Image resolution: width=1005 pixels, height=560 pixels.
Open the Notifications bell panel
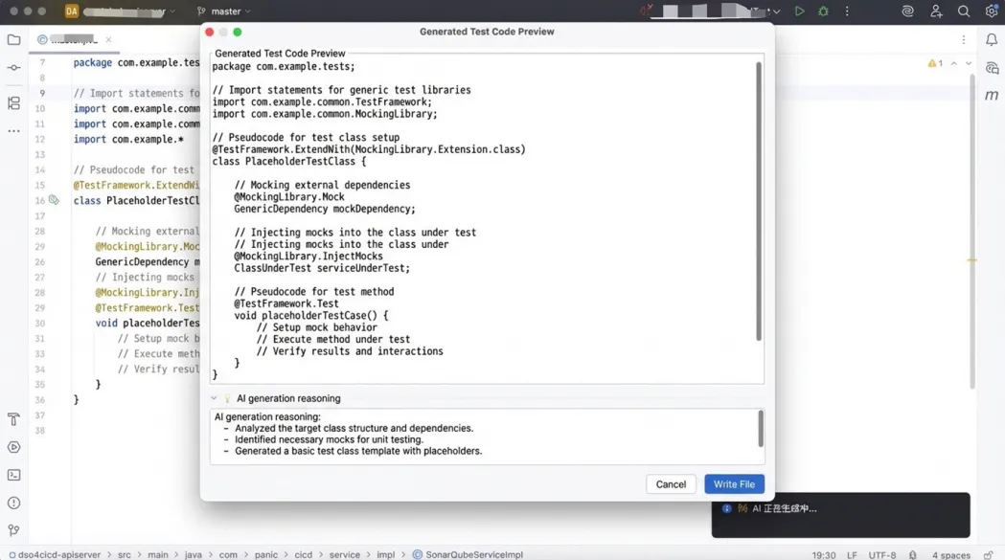click(992, 40)
